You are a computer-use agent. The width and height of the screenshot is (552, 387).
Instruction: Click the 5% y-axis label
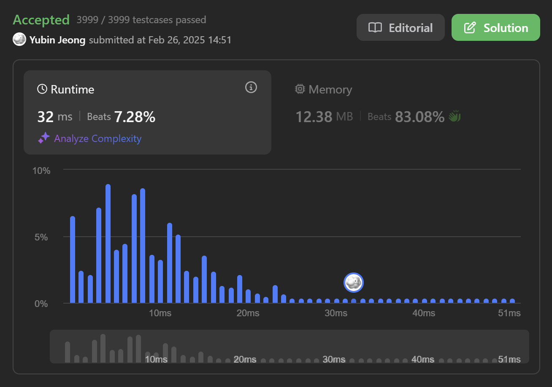[41, 237]
